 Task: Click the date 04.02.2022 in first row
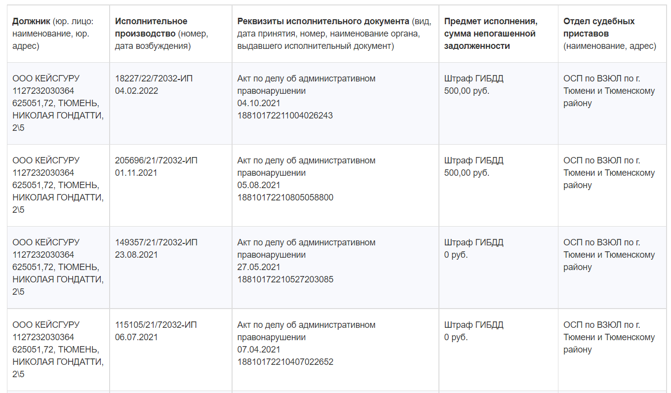pyautogui.click(x=136, y=91)
